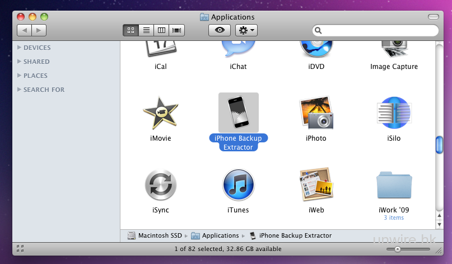Click Applications in the path bar

(220, 235)
